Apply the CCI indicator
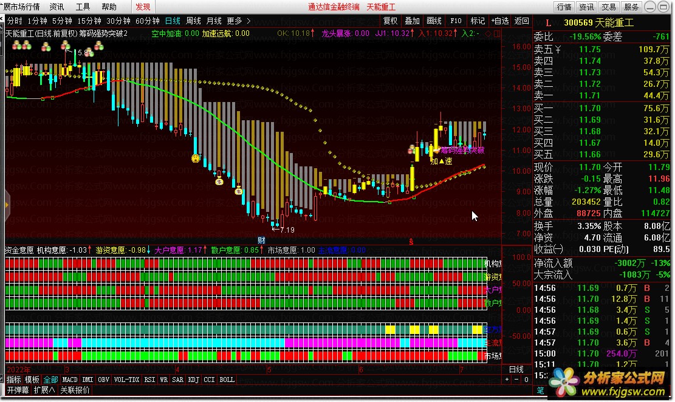Screen dimensions: 675x402 click(209, 380)
